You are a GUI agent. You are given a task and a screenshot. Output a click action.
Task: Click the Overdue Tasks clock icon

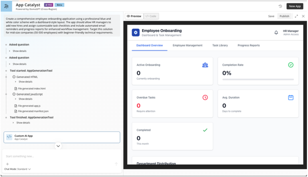(205, 97)
